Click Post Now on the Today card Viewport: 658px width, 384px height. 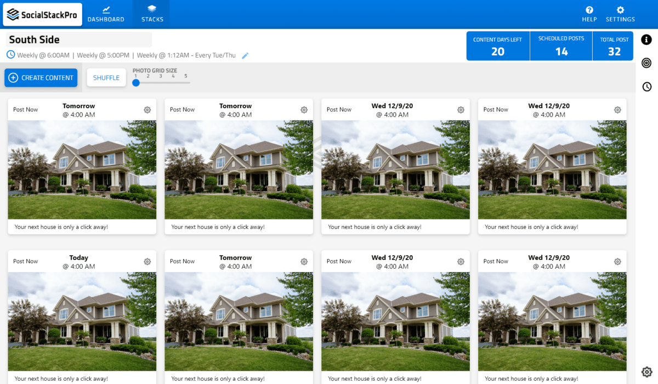(26, 262)
